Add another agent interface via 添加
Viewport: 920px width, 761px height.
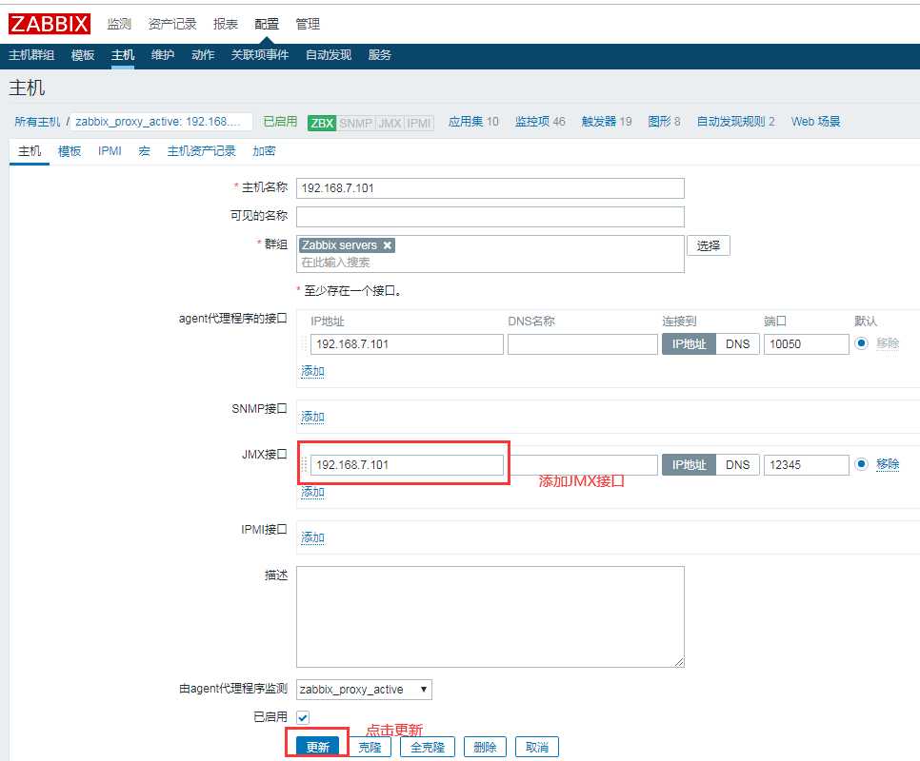point(312,371)
